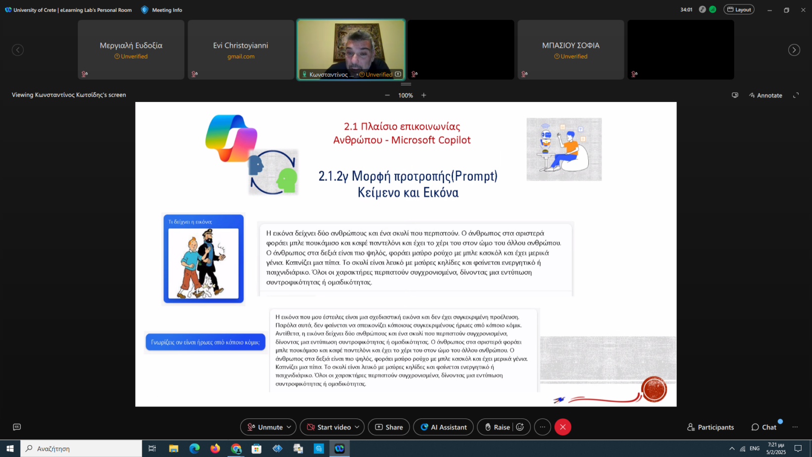Screen dimensions: 812x457
Task: Zoom in shared screen with plus
Action: click(424, 95)
